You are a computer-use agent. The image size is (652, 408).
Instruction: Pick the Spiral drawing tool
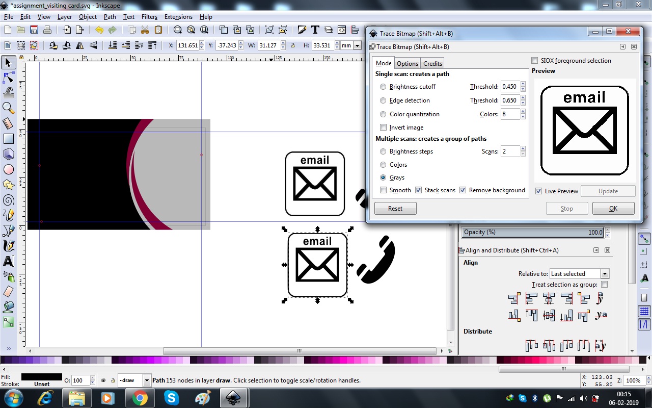(8, 200)
